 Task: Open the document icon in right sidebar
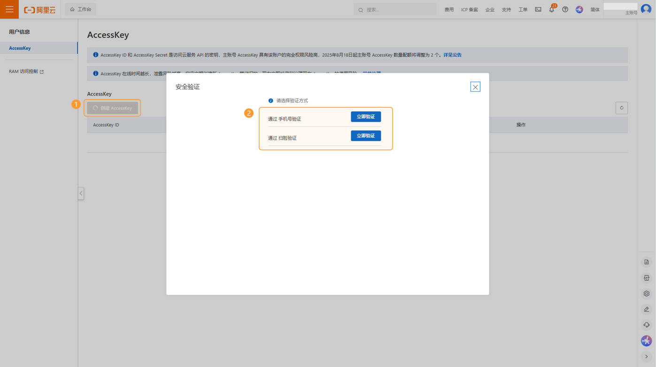[647, 262]
